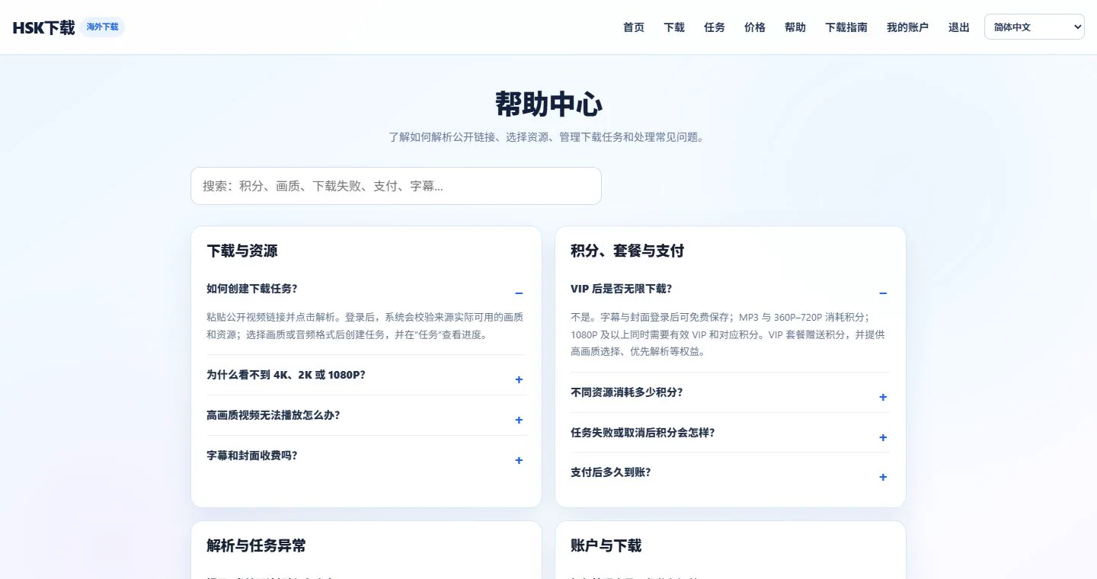The height and width of the screenshot is (579, 1097).
Task: Click the 账户与下载 section heading
Action: tap(606, 546)
